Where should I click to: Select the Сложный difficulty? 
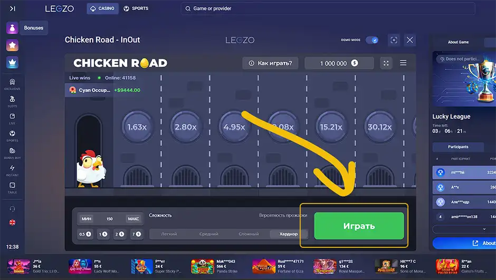pyautogui.click(x=249, y=234)
